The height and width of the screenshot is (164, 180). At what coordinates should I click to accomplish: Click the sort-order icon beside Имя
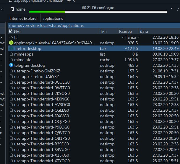pos(10,31)
